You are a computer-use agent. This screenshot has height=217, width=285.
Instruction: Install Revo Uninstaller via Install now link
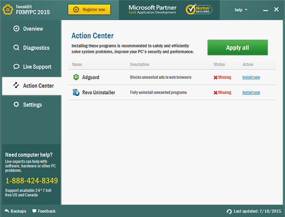[251, 93]
